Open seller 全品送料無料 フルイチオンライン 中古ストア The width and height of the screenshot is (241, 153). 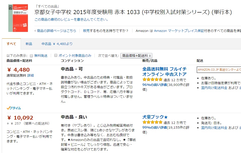[164, 72]
